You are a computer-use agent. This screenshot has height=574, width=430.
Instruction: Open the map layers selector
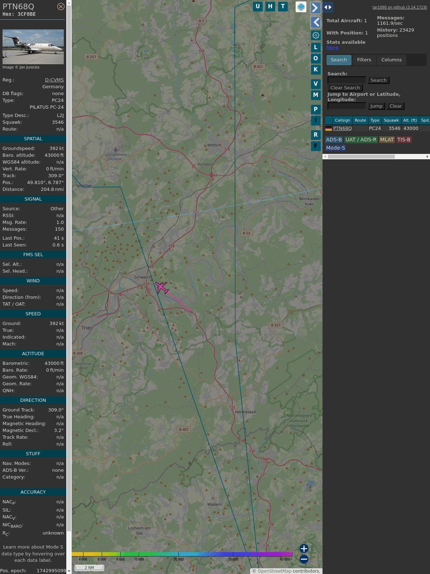301,7
